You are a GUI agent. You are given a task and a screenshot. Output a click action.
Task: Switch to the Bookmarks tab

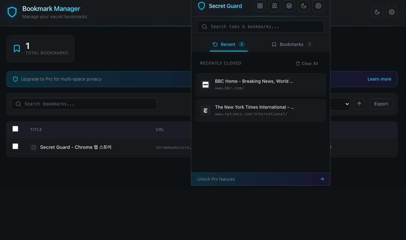[x=292, y=44]
